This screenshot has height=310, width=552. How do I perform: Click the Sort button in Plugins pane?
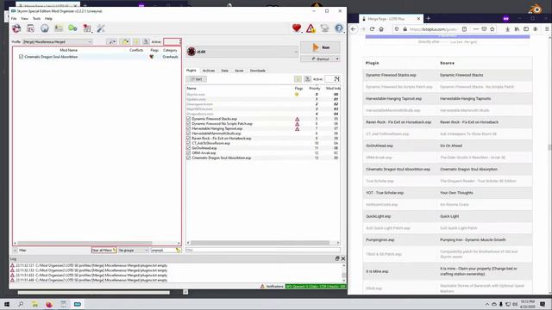197,79
